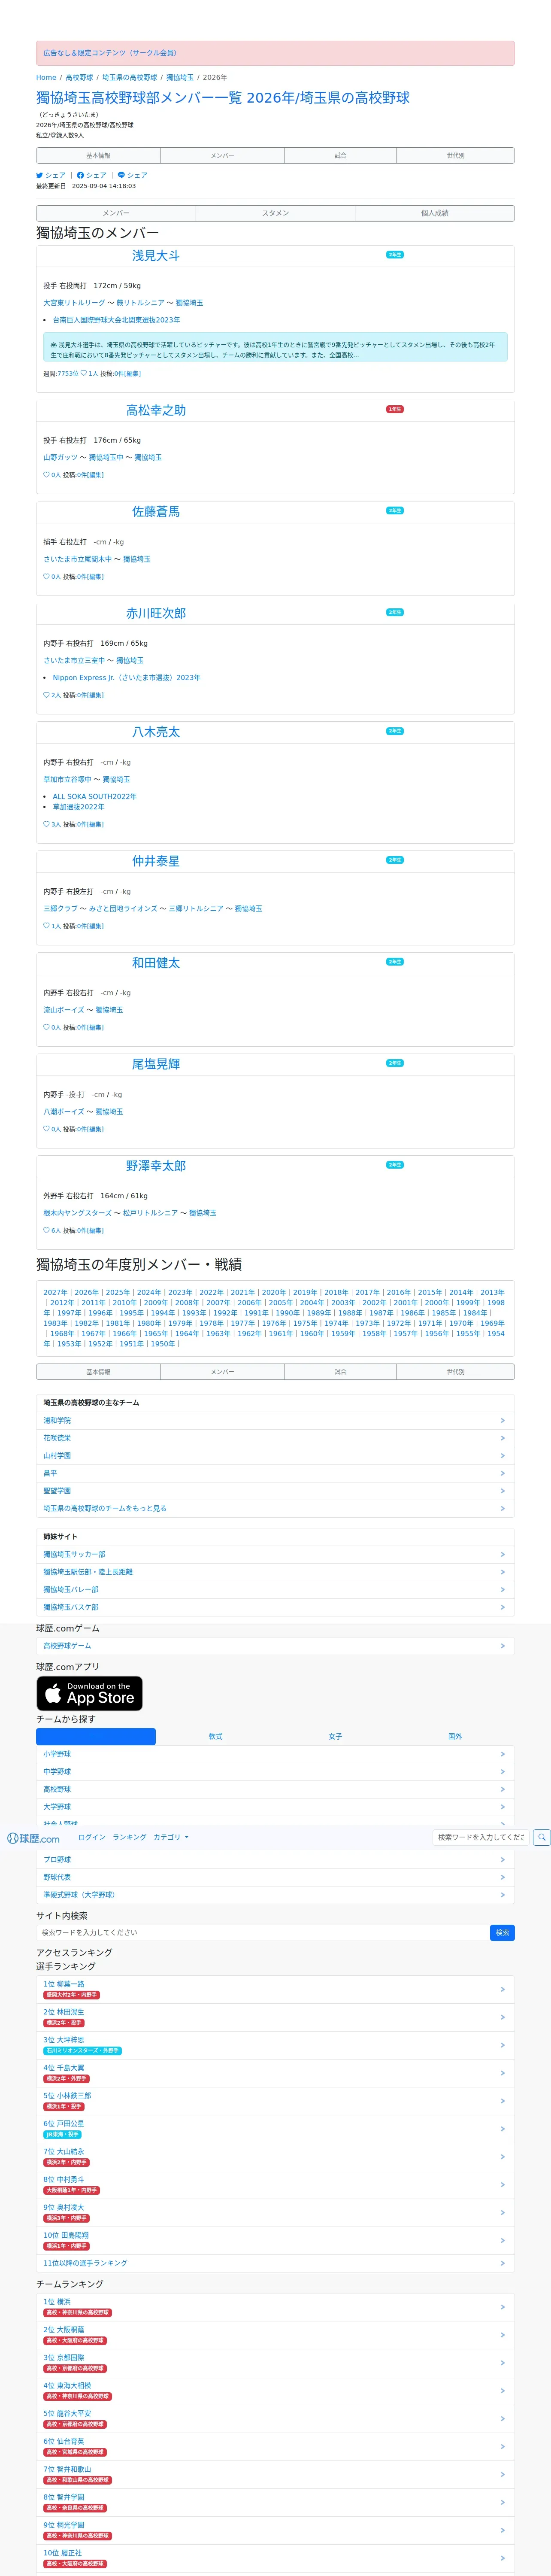
Task: Click heart icon under 佐藤蒼馬
Action: [x=46, y=576]
